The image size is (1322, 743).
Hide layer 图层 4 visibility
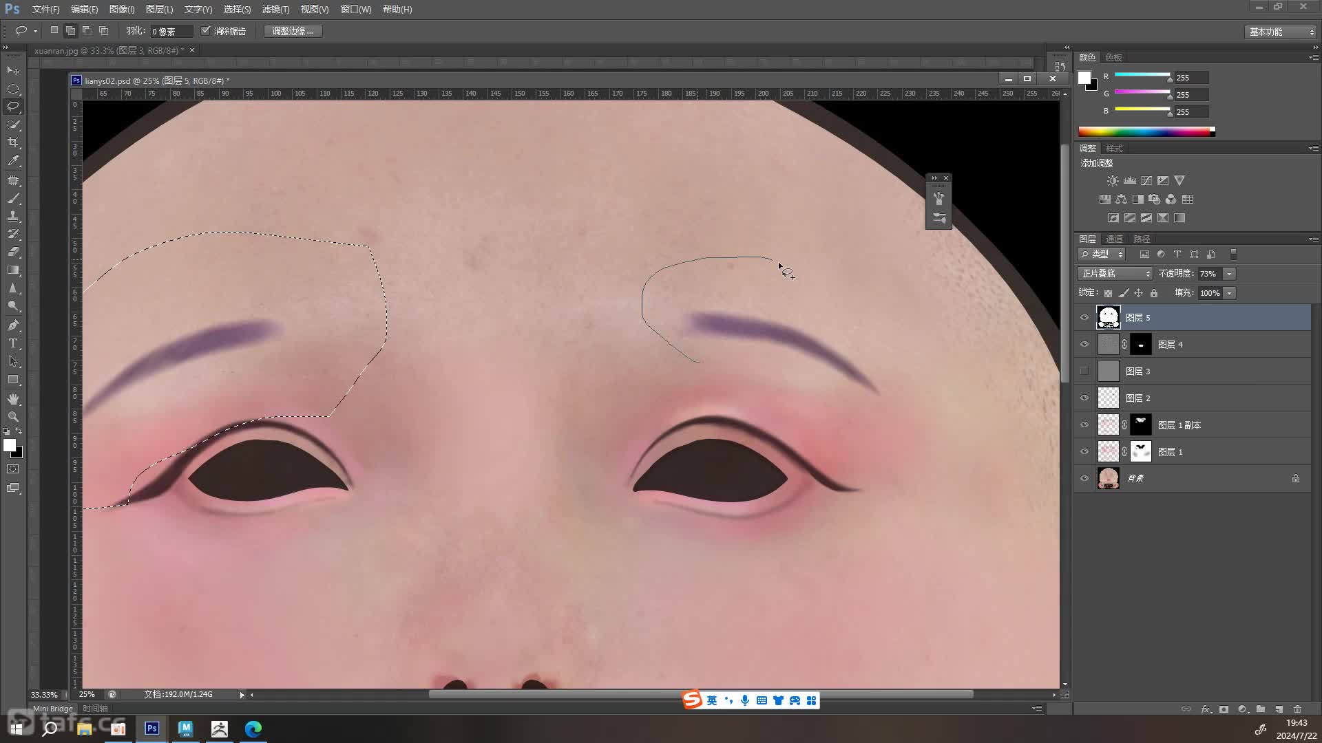pyautogui.click(x=1084, y=344)
